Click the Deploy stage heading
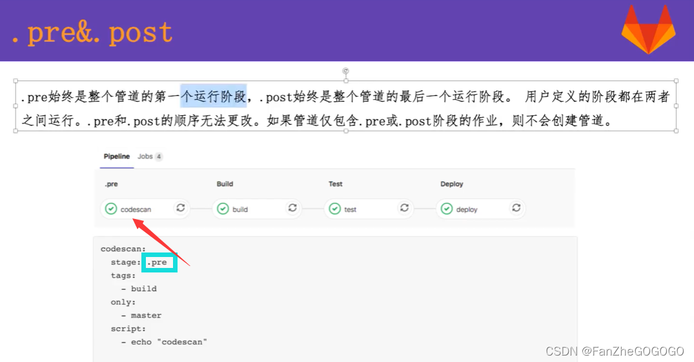694x362 pixels. [x=451, y=184]
